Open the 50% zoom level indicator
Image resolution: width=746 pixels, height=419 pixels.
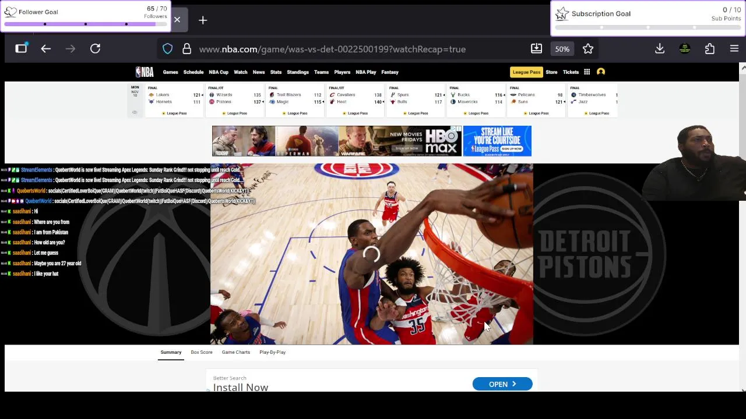point(562,49)
